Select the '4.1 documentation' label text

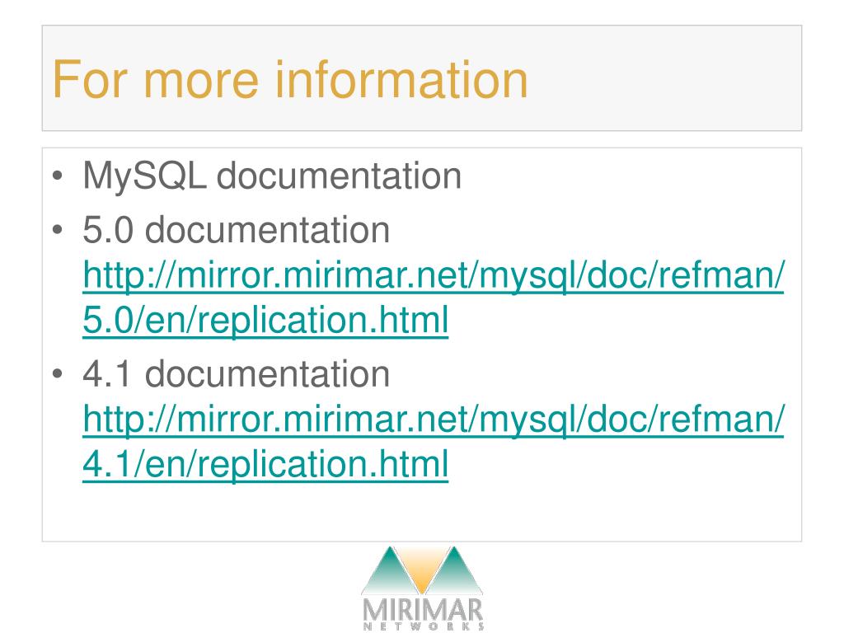click(236, 373)
